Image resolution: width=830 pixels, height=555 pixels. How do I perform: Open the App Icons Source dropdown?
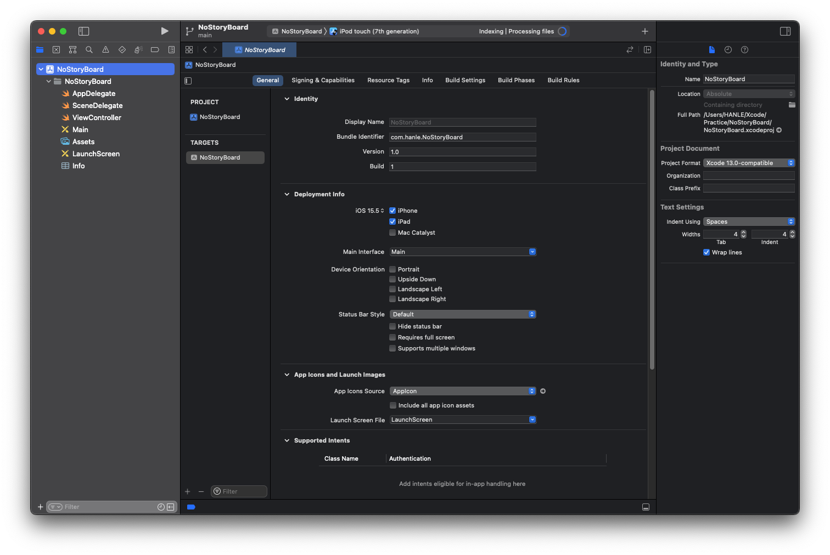point(463,391)
